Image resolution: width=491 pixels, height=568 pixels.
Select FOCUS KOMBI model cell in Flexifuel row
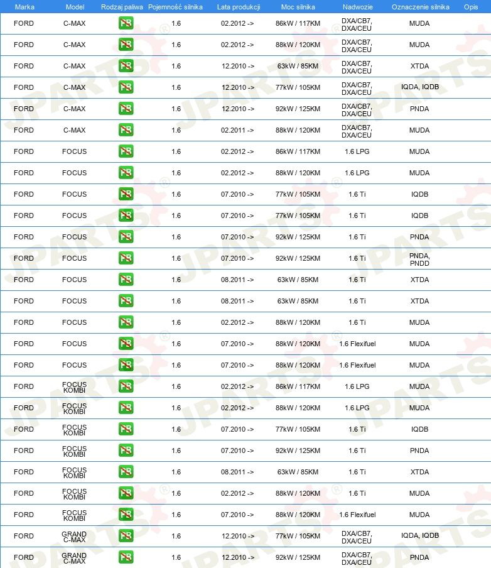click(74, 515)
